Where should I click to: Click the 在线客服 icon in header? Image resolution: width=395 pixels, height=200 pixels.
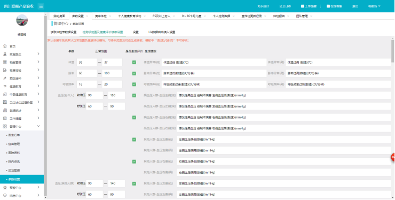click(x=328, y=6)
